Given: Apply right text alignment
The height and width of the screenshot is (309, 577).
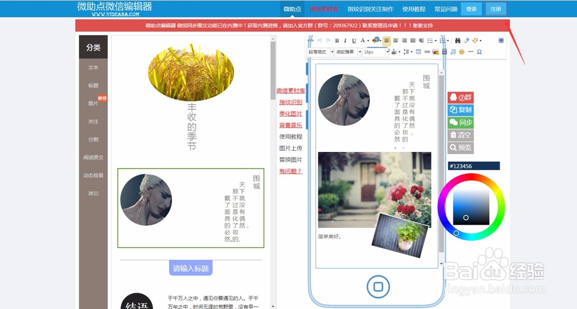Looking at the screenshot, I should click(x=404, y=40).
